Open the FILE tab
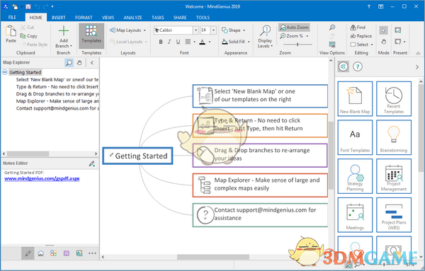The image size is (425, 271). (12, 17)
